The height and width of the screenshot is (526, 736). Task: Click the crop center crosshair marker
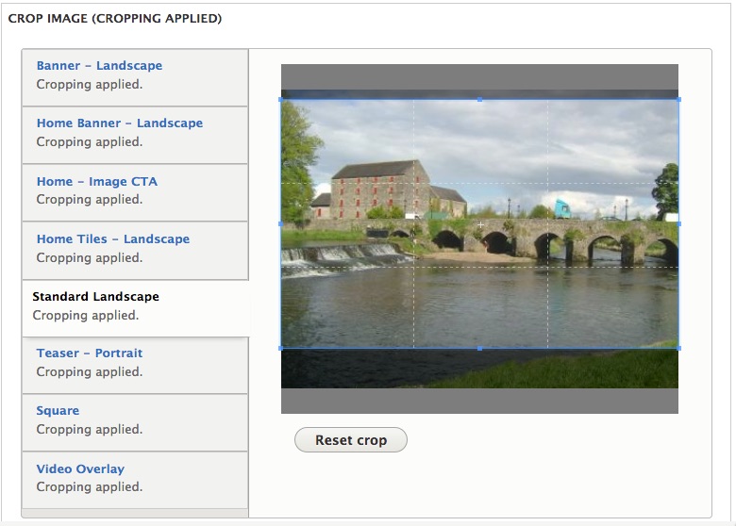pyautogui.click(x=480, y=225)
